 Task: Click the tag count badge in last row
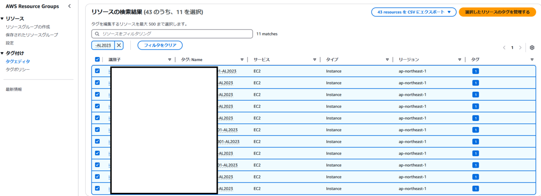tap(475, 188)
